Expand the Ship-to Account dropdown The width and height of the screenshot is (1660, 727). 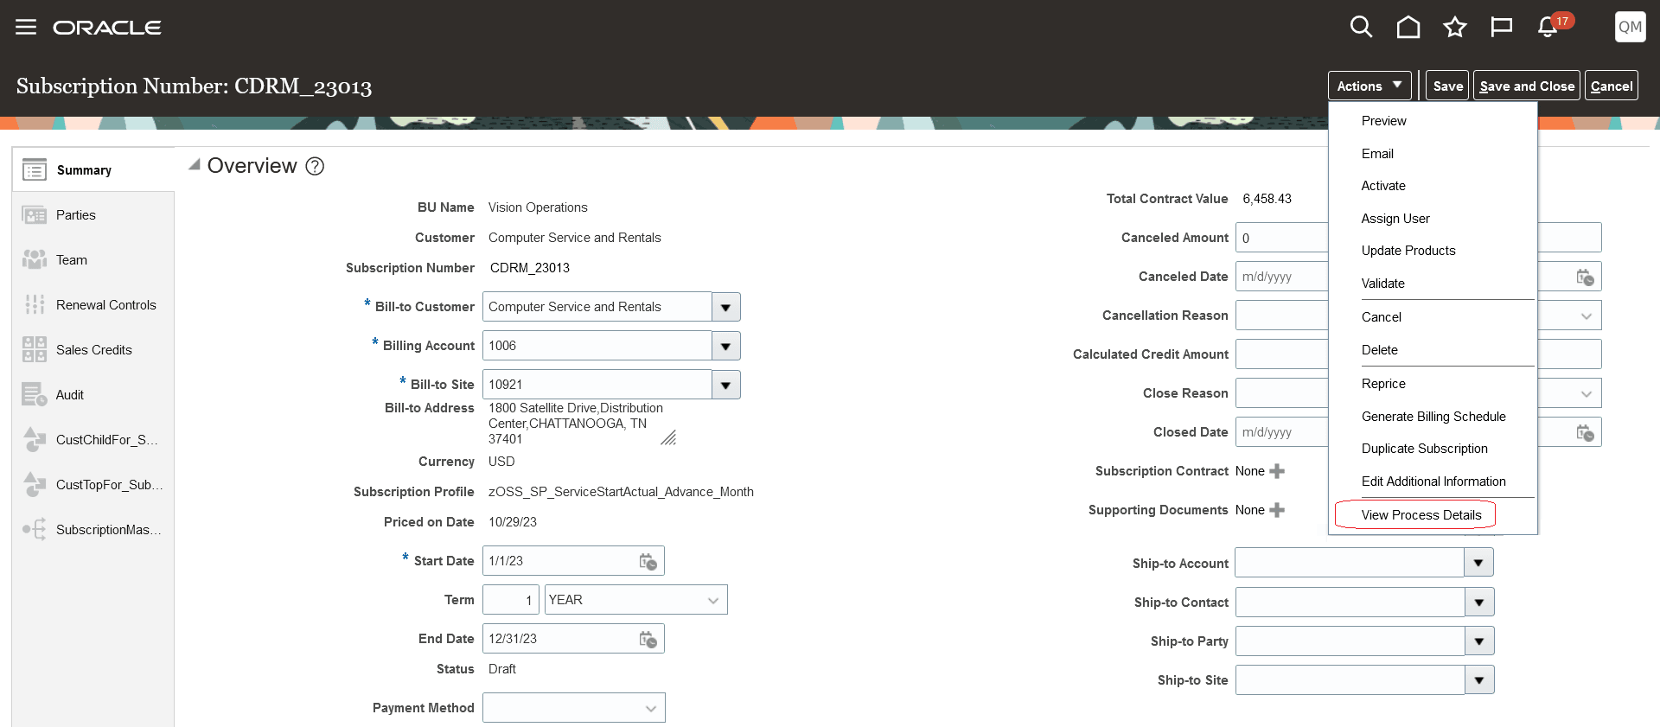tap(1479, 563)
